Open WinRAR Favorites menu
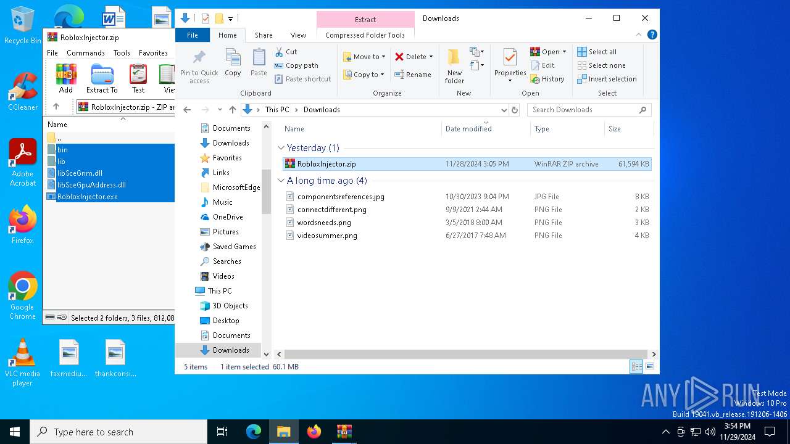 tap(153, 53)
